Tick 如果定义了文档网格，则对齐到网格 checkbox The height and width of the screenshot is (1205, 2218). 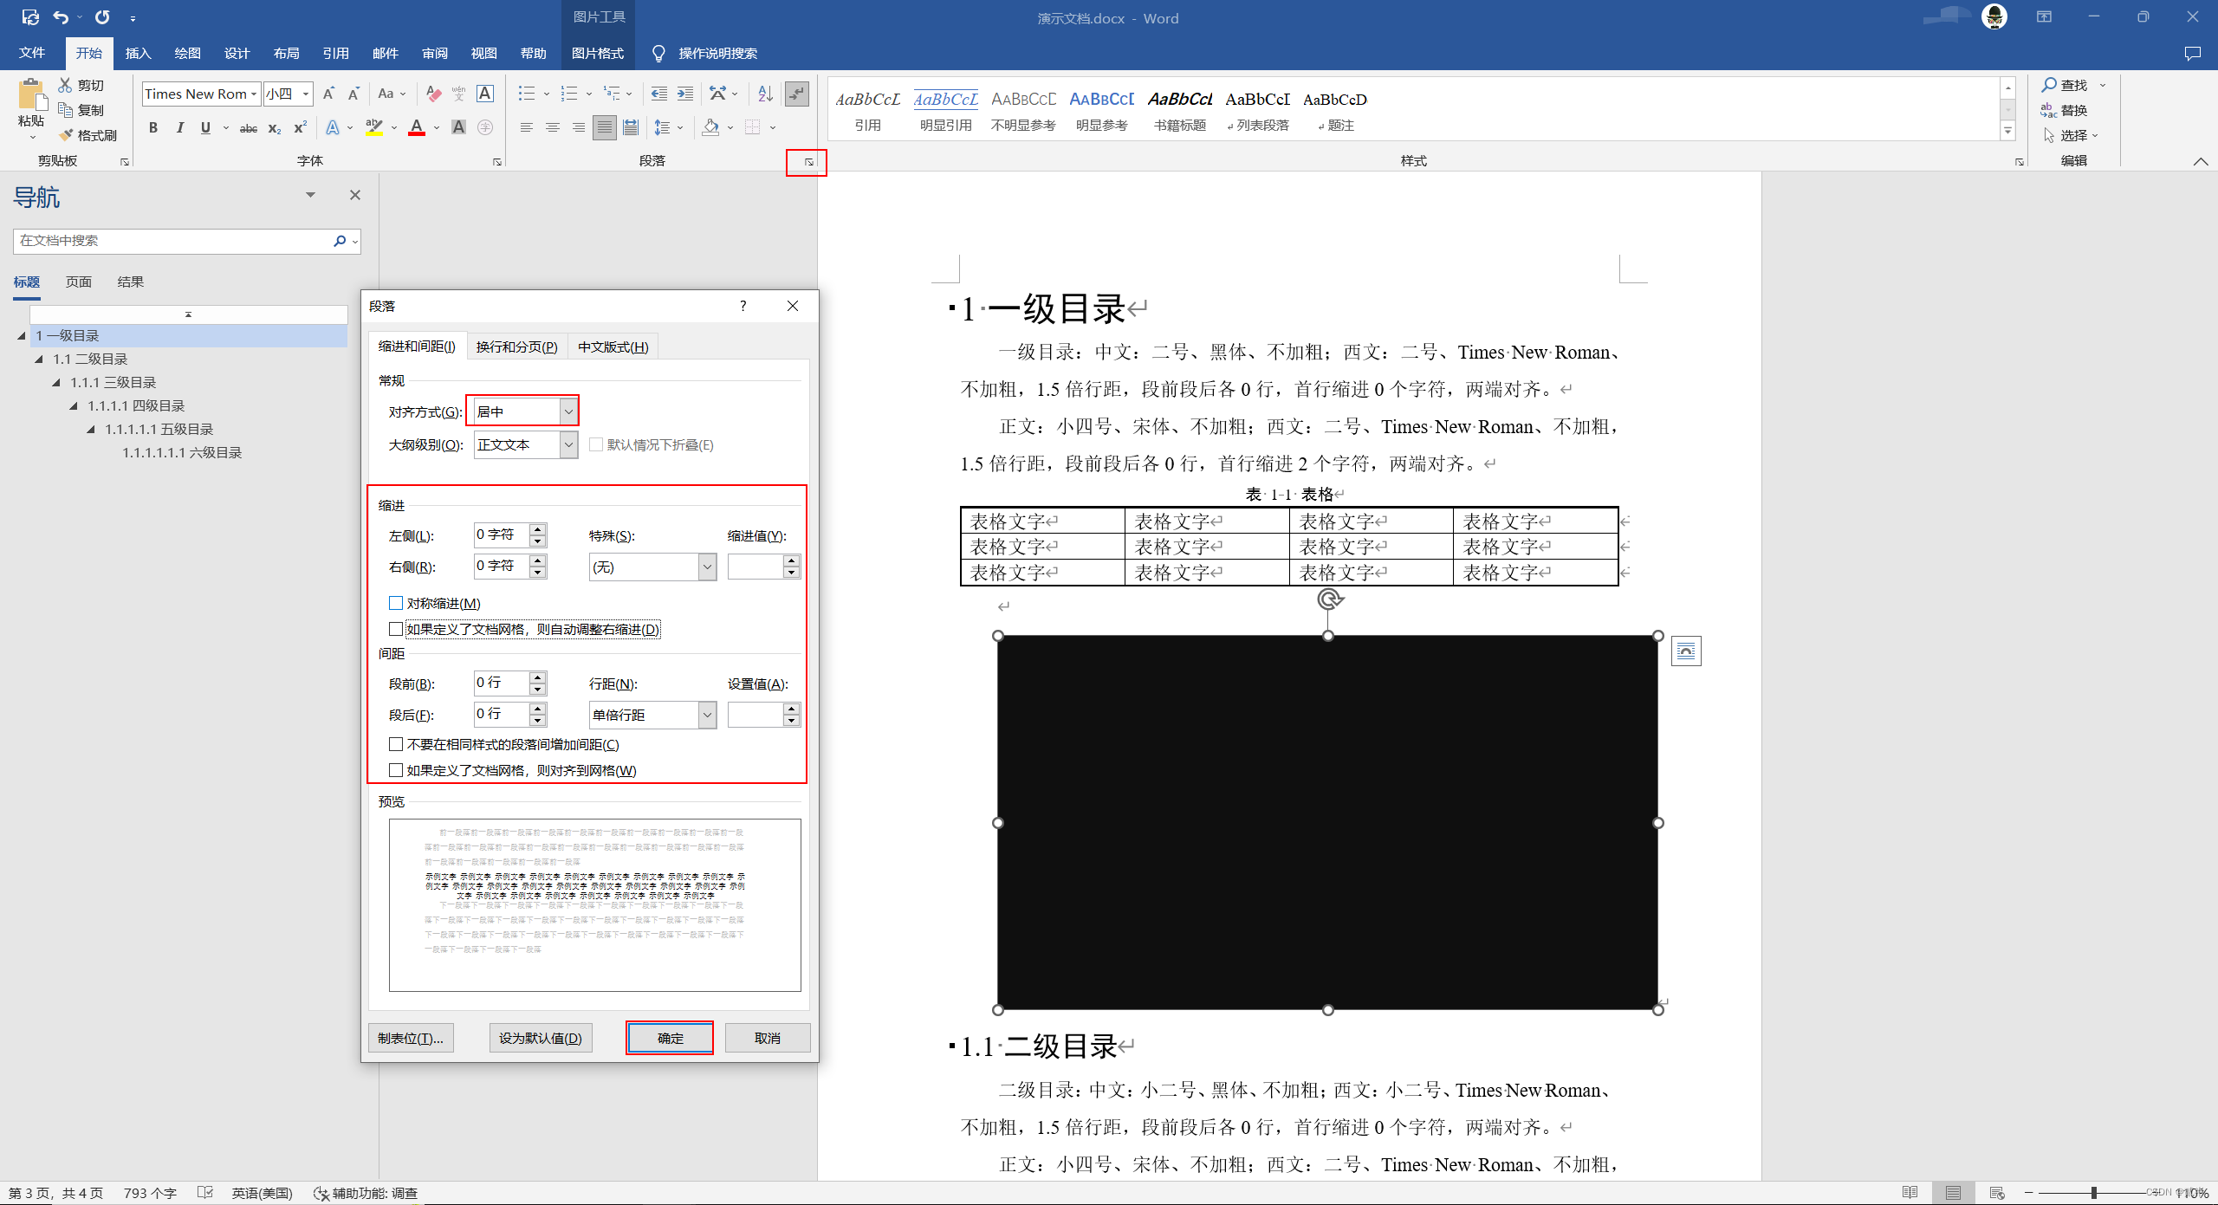(x=396, y=770)
